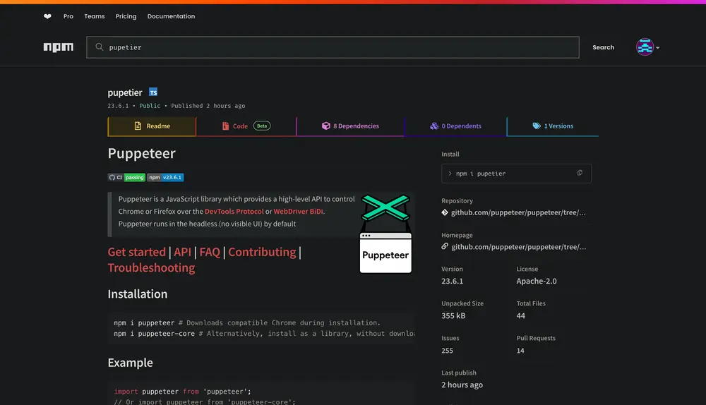Click the License value Apache-2.0

[x=537, y=281]
